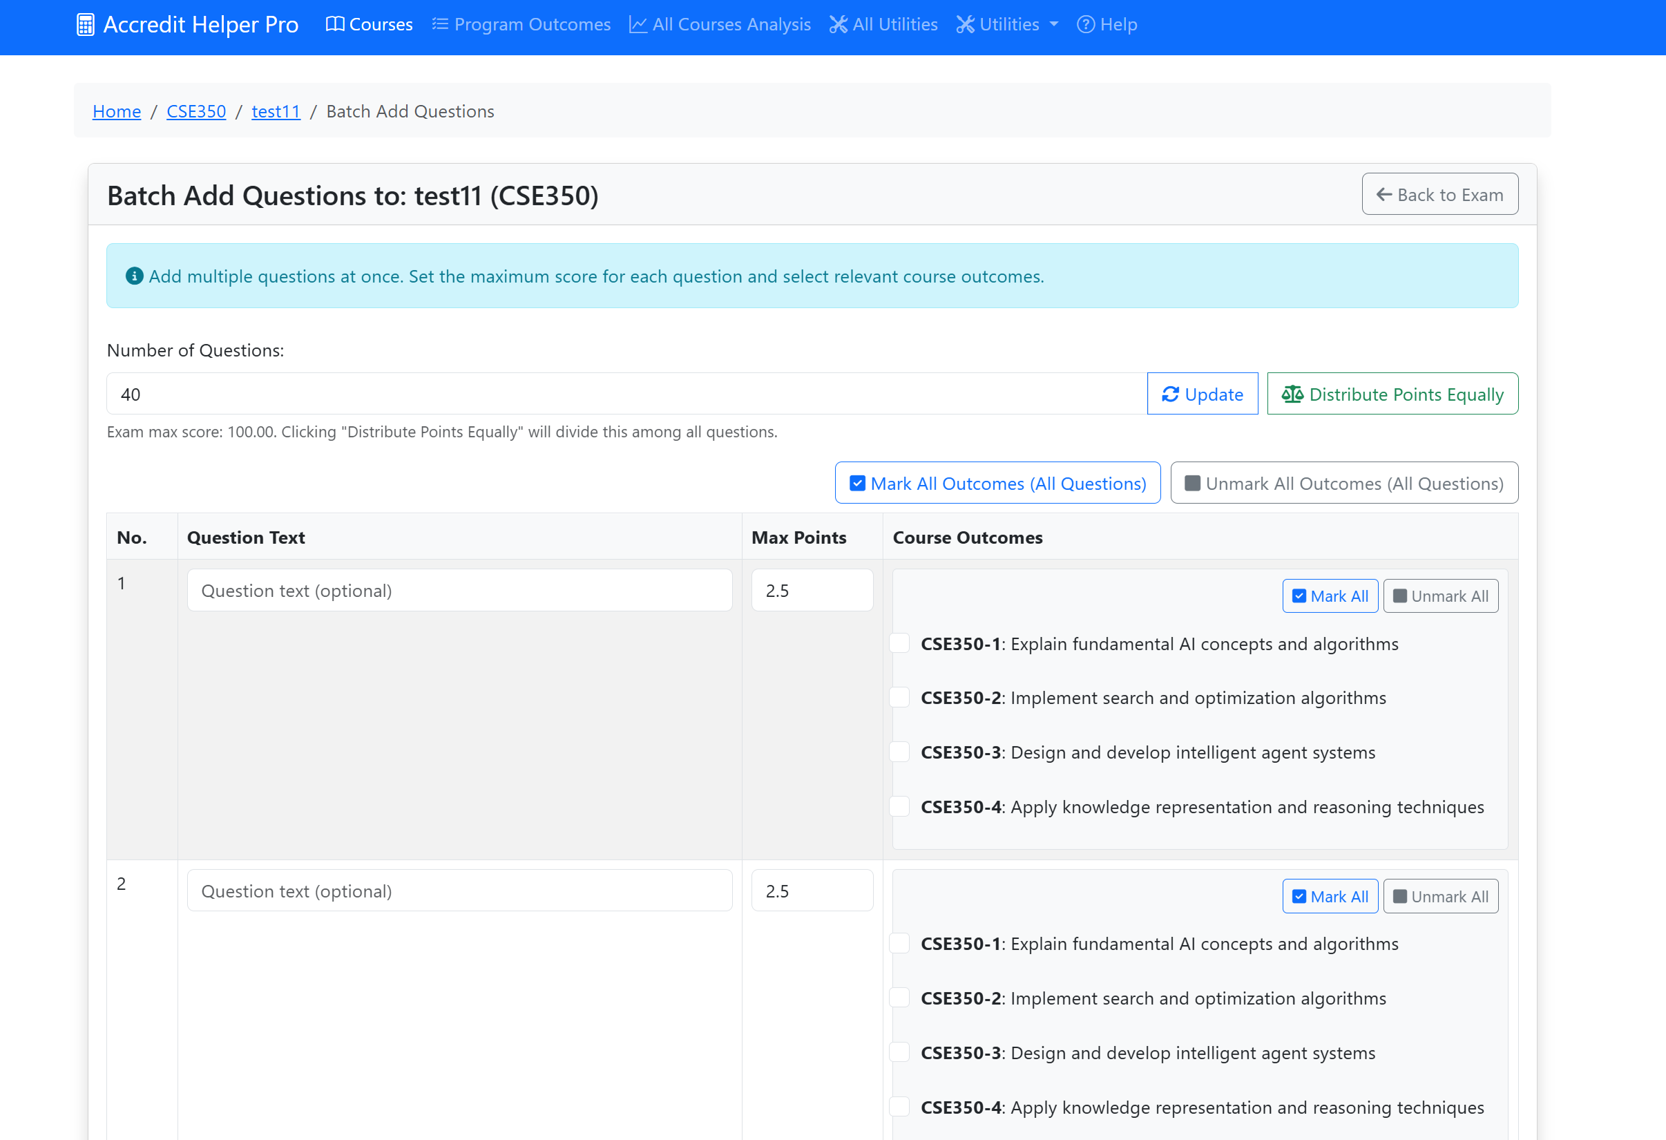Check CSE350-2 outcome for question 2
Image resolution: width=1666 pixels, height=1140 pixels.
point(900,997)
